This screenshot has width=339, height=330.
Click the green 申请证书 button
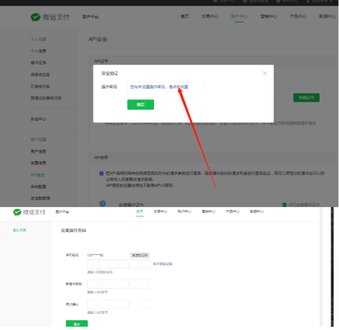(x=306, y=97)
